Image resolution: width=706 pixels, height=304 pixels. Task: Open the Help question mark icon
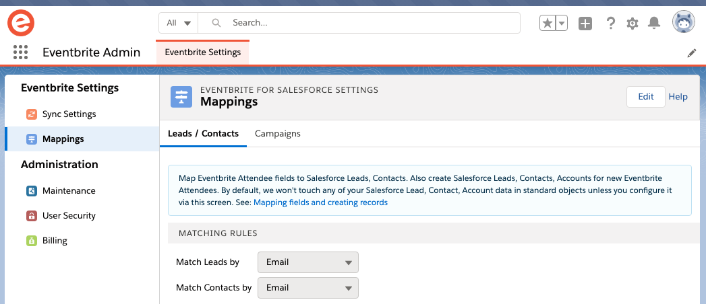coord(610,23)
